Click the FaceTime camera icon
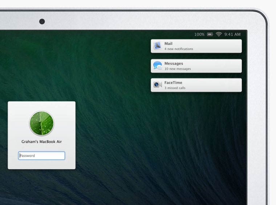 tap(158, 85)
